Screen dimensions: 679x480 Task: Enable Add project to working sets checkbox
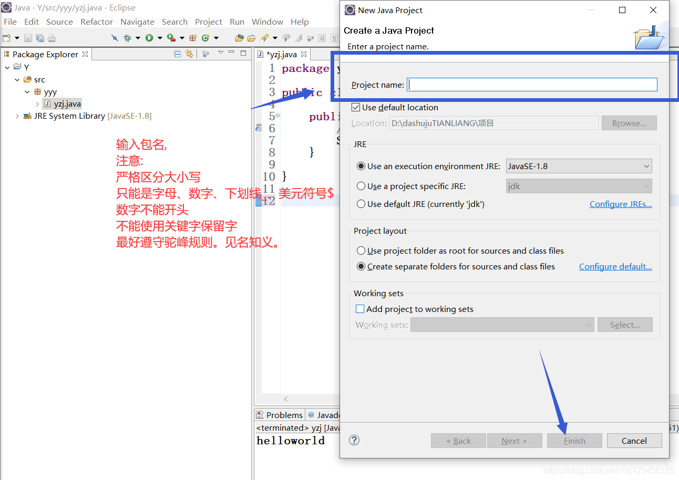tap(360, 309)
